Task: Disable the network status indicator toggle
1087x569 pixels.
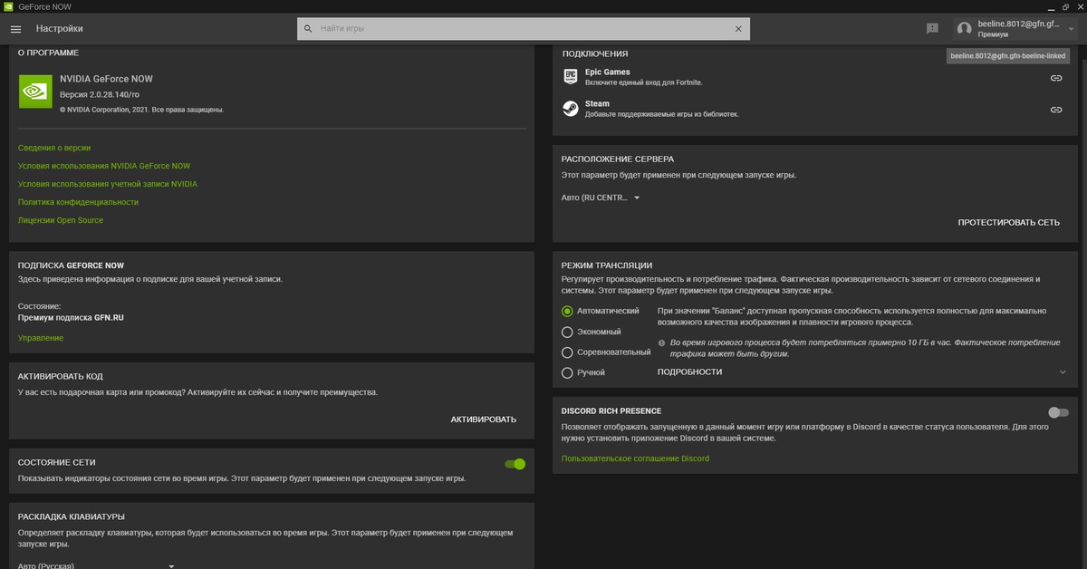Action: [515, 464]
